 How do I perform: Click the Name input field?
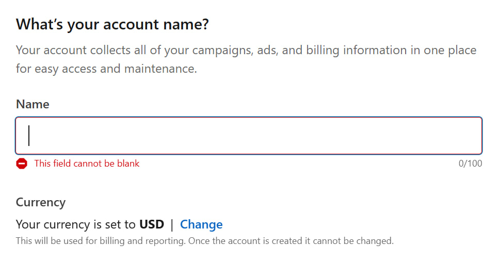point(249,136)
